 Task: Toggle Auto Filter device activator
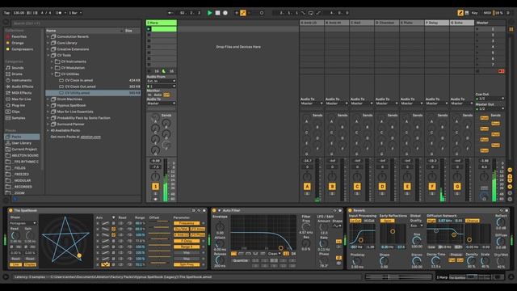click(x=214, y=210)
